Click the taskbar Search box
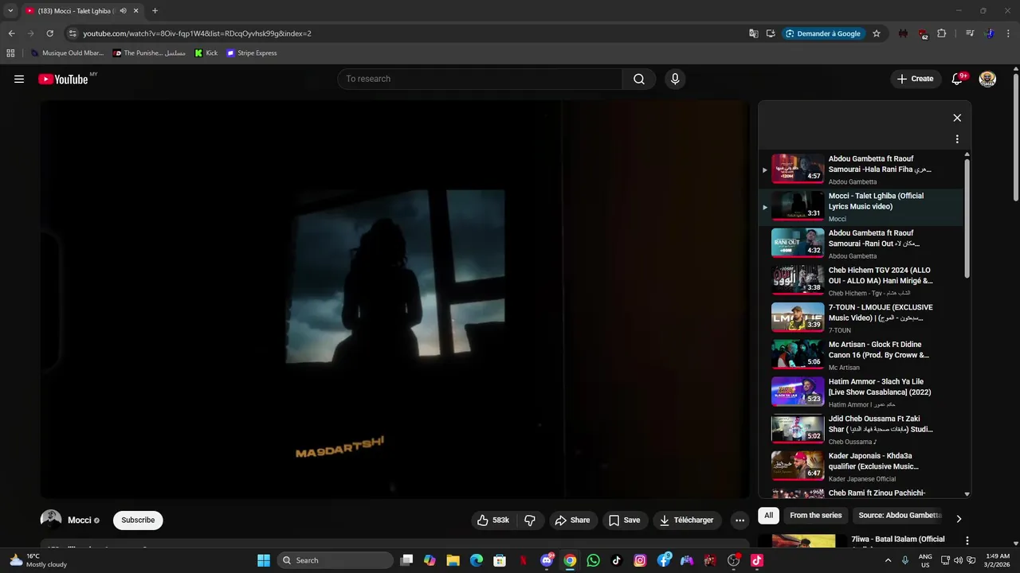 coord(335,560)
